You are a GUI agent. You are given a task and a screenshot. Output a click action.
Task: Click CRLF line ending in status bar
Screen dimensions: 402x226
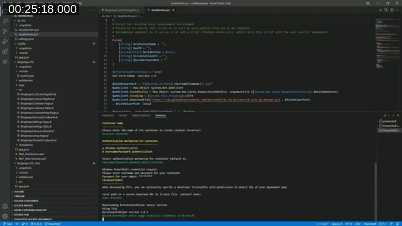click(358, 223)
